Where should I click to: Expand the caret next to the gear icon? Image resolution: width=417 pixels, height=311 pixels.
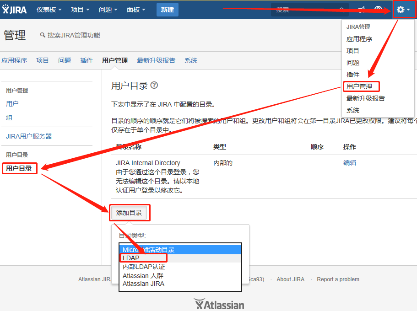click(x=408, y=9)
